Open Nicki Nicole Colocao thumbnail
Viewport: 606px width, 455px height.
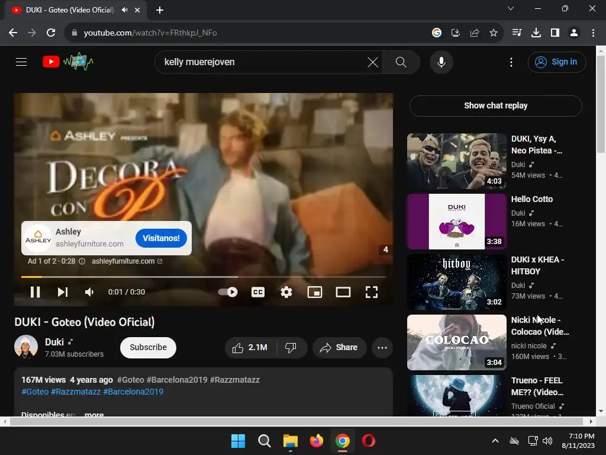coord(456,342)
